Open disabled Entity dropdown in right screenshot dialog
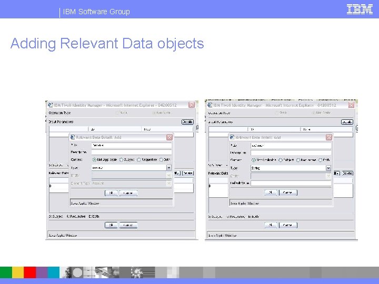Image resolution: width=379 pixels, height=284 pixels. (328, 176)
